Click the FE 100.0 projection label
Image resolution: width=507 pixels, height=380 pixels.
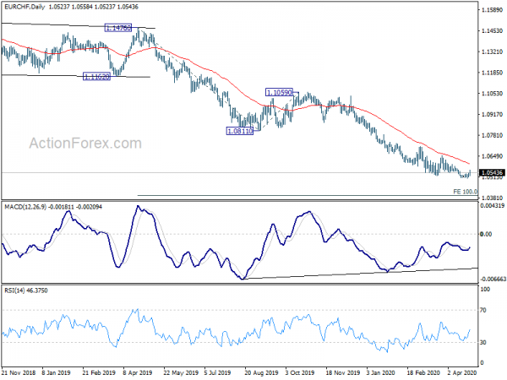[x=465, y=192]
